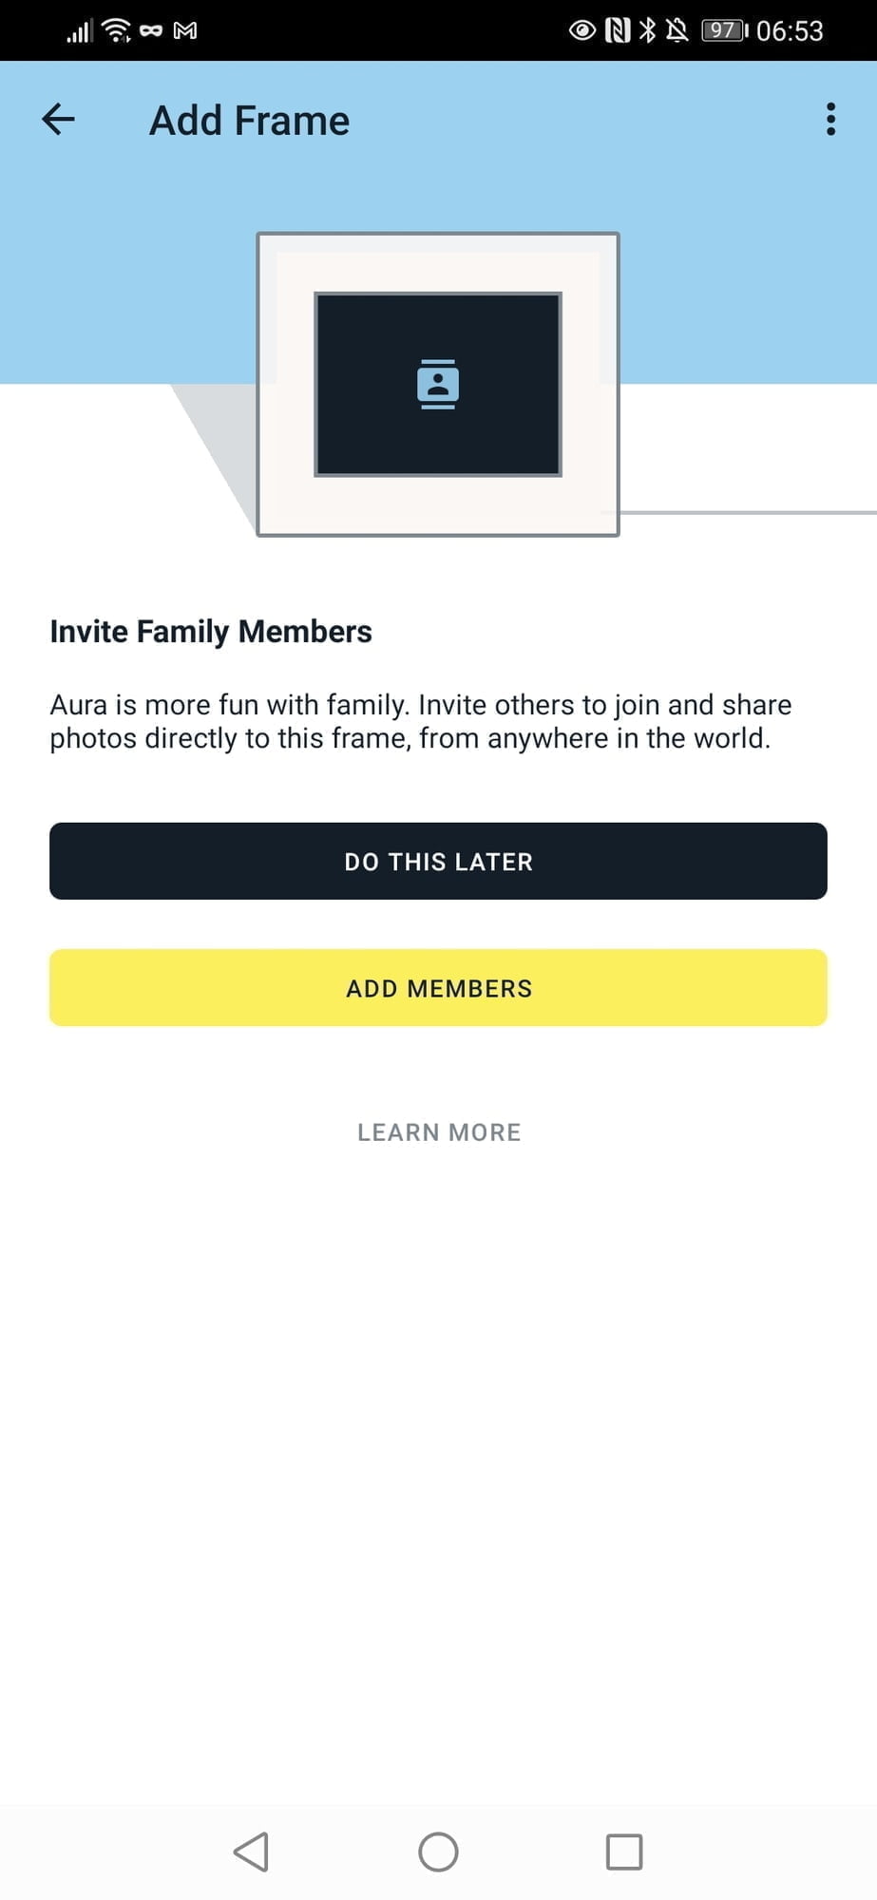Tap the NFC icon in status bar

[618, 30]
